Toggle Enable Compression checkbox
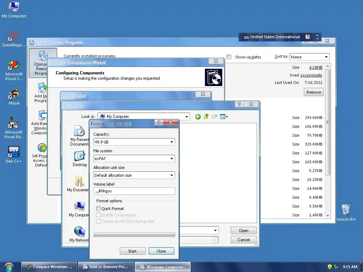 pyautogui.click(x=99, y=215)
